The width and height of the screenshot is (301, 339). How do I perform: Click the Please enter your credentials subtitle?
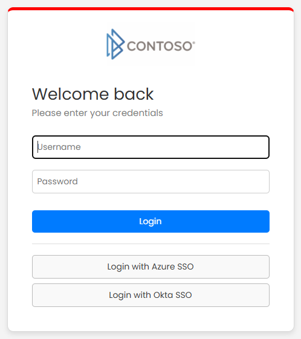(97, 113)
